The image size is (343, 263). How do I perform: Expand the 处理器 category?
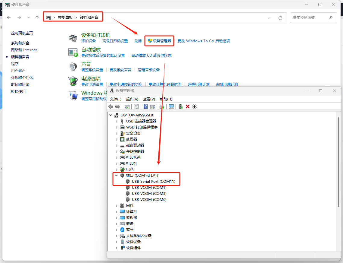coord(117,139)
